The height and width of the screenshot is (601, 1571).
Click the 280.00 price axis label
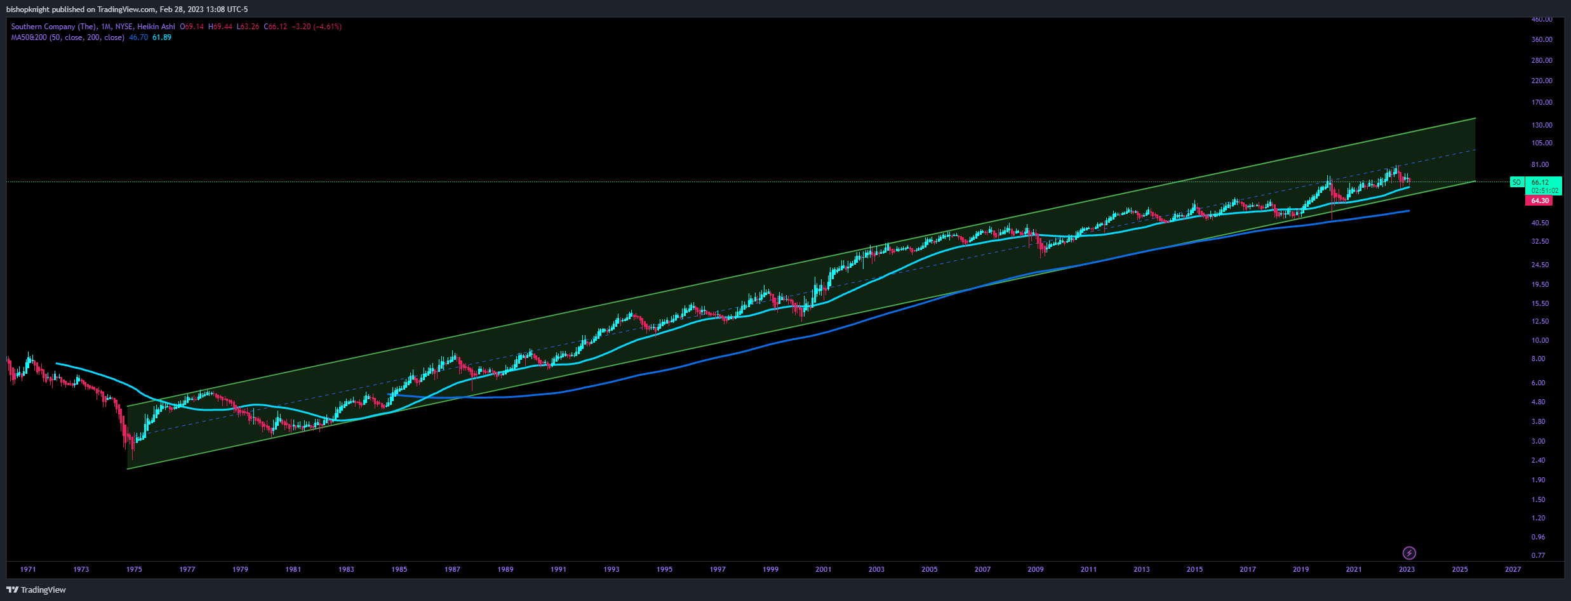pos(1542,60)
